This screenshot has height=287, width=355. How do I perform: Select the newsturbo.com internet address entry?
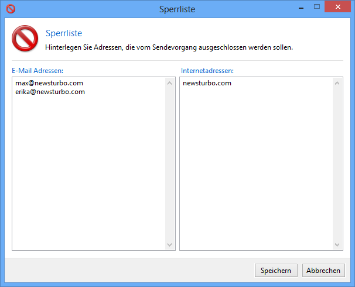tap(207, 83)
